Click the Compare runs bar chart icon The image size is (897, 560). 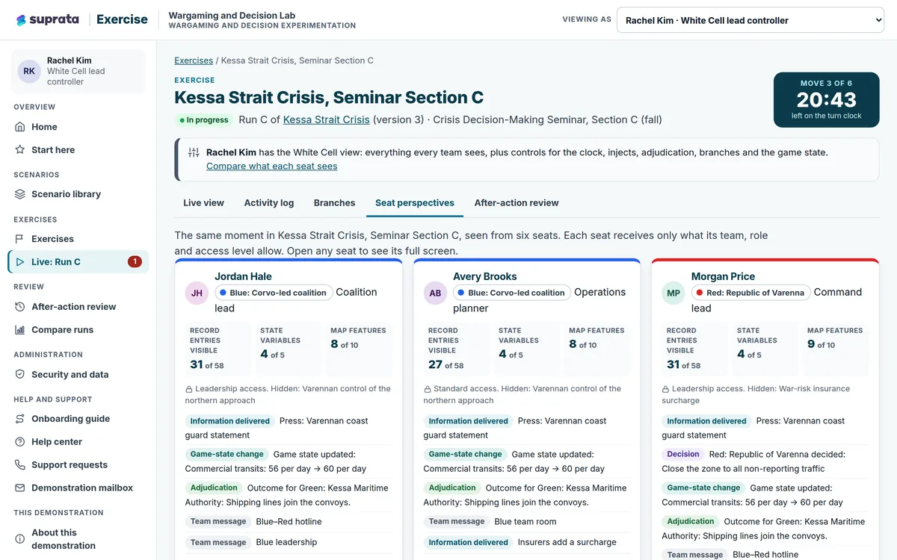[x=20, y=330]
